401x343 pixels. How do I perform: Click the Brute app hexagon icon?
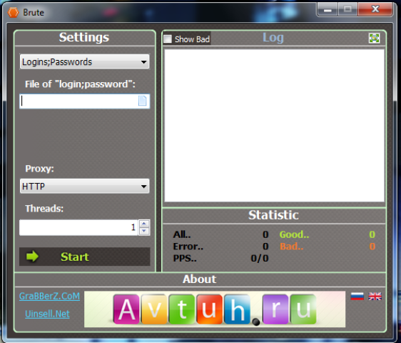pos(13,12)
